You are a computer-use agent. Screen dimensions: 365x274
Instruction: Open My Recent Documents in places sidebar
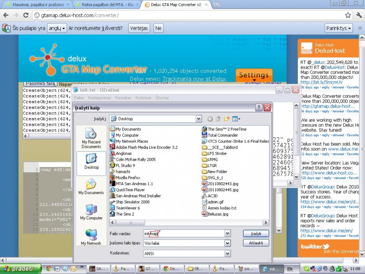point(91,138)
